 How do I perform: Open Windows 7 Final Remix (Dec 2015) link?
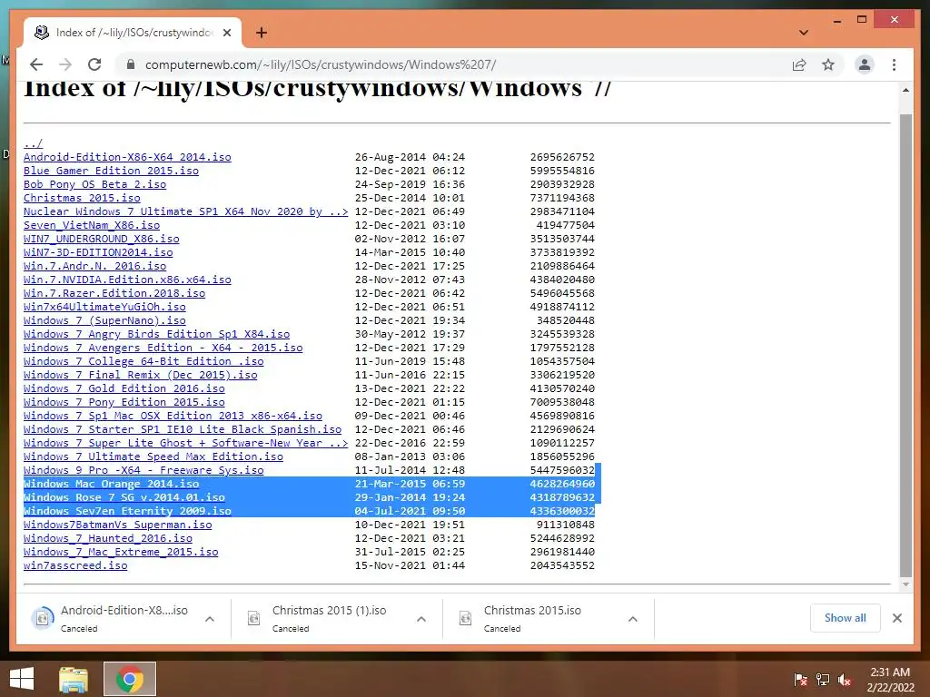[x=141, y=375]
